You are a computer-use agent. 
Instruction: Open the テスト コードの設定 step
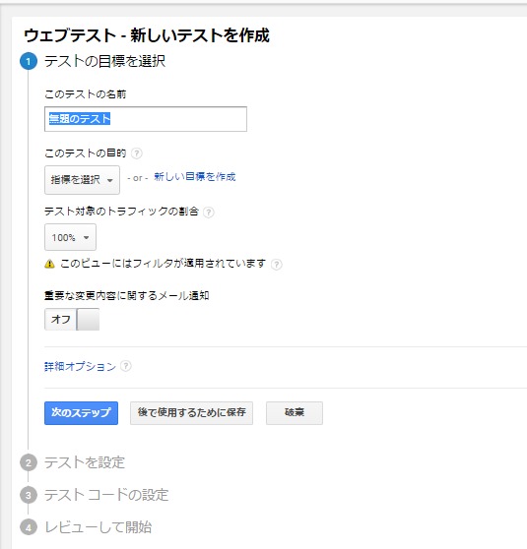click(106, 495)
